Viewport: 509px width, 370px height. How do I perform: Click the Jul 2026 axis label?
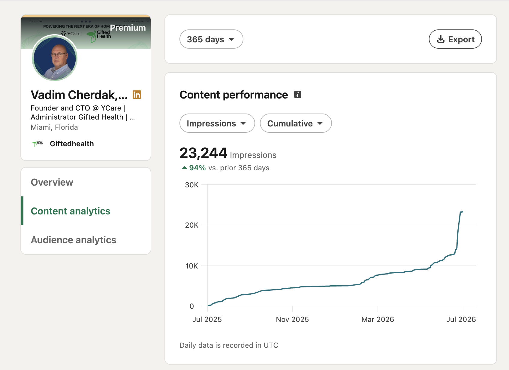pyautogui.click(x=461, y=319)
